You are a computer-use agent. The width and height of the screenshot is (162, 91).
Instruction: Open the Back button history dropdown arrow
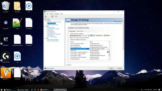[x=50, y=16]
